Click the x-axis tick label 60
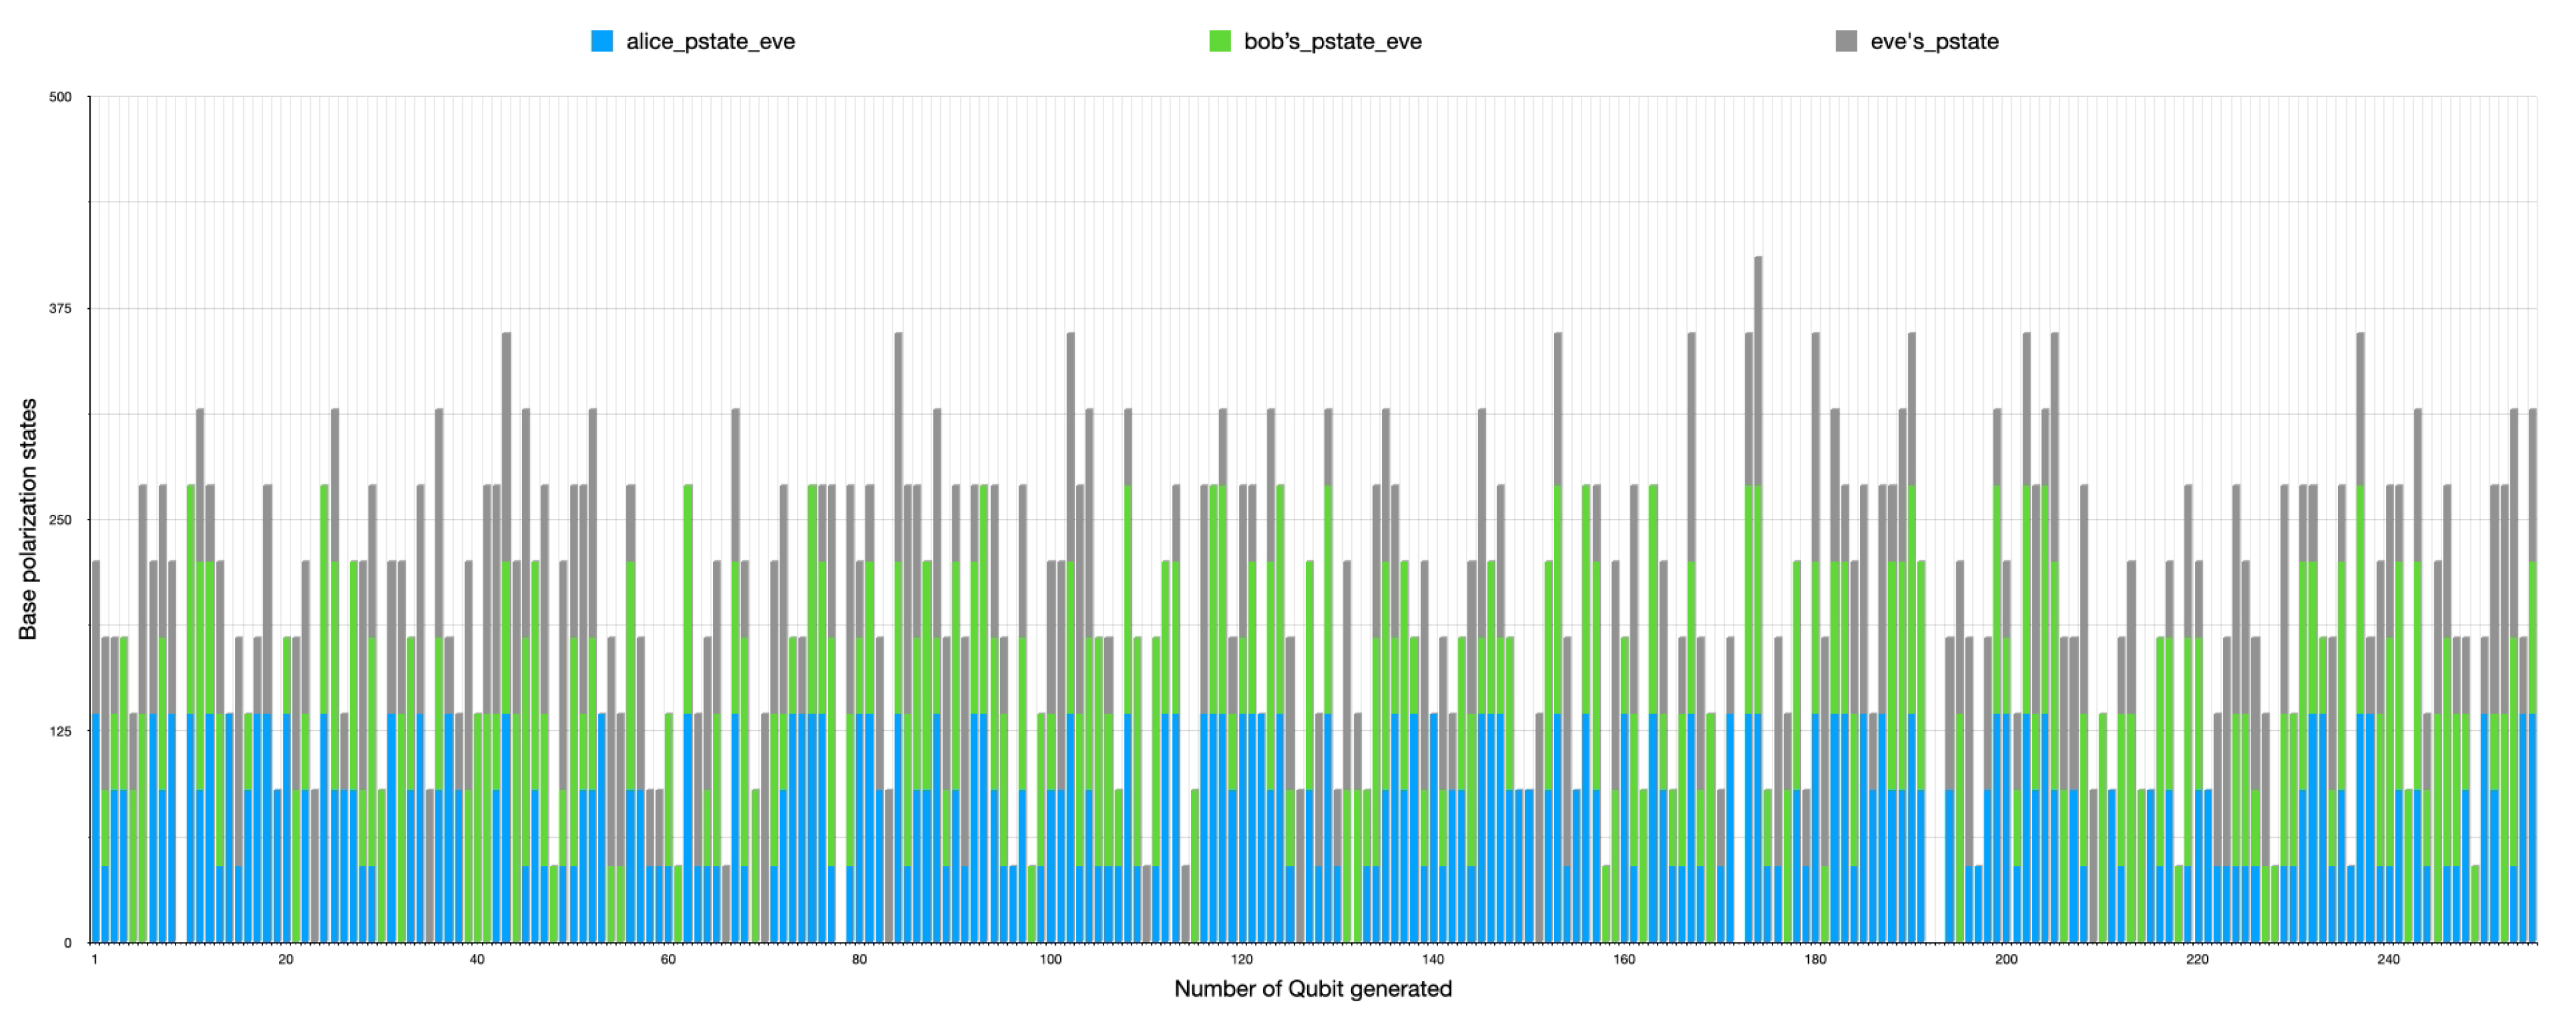Viewport: 2576px width, 1014px height. [668, 959]
